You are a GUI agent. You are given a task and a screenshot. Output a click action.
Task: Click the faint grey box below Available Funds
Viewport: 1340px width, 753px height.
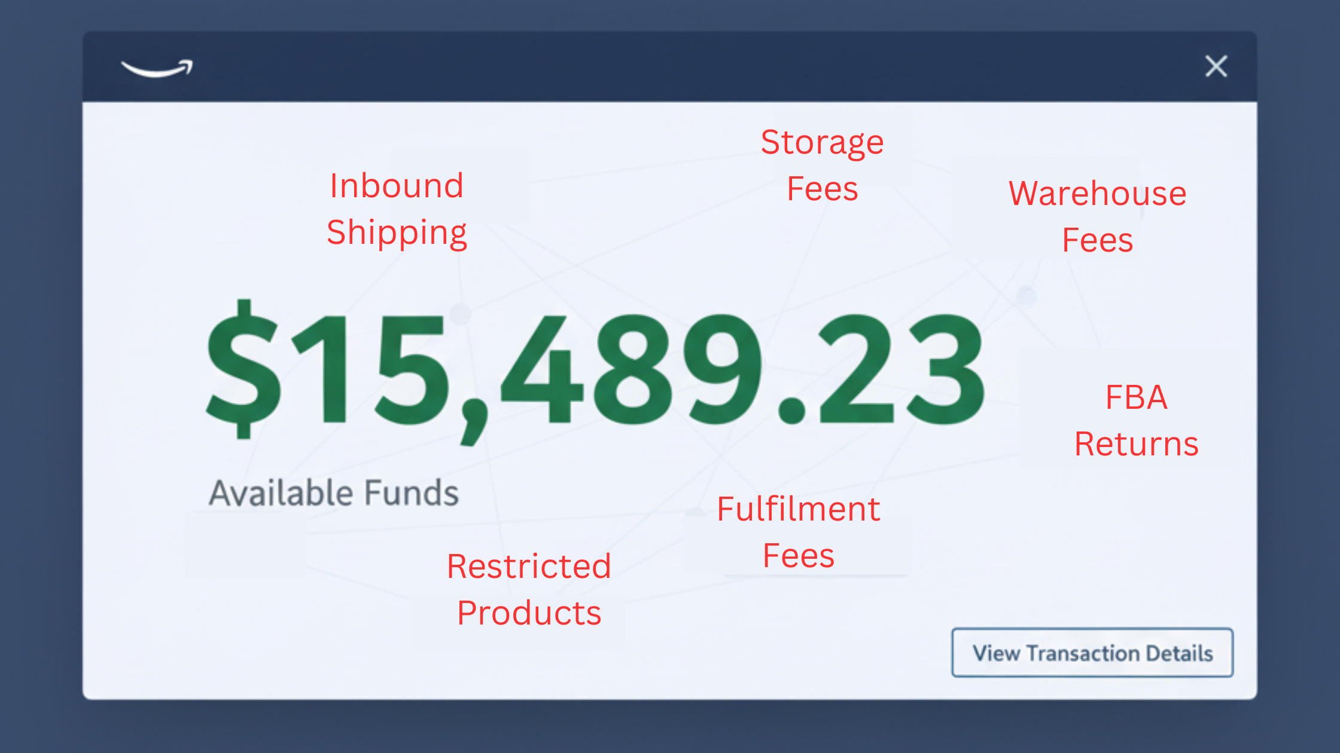click(245, 545)
